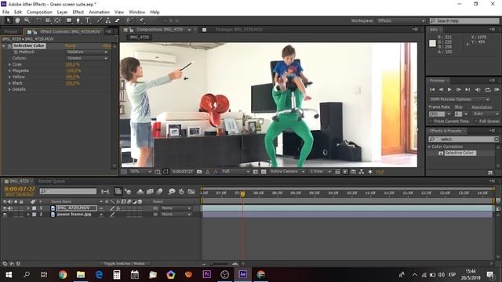The height and width of the screenshot is (282, 502).
Task: Hide the IMG_4729.MOV layer video
Action: [5, 208]
